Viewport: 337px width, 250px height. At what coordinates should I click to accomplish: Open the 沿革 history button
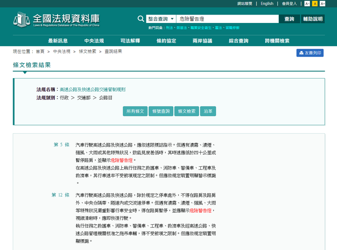[x=208, y=111]
